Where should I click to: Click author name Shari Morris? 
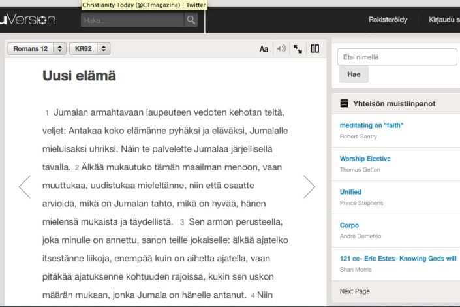356,269
